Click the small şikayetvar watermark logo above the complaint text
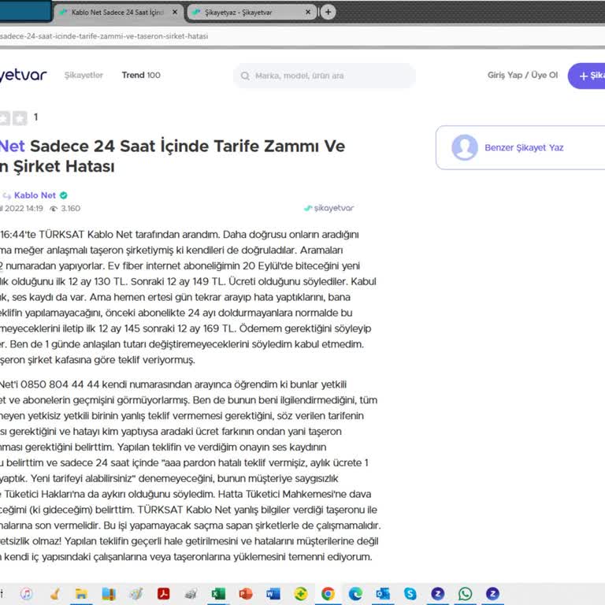This screenshot has height=605, width=605. point(328,208)
